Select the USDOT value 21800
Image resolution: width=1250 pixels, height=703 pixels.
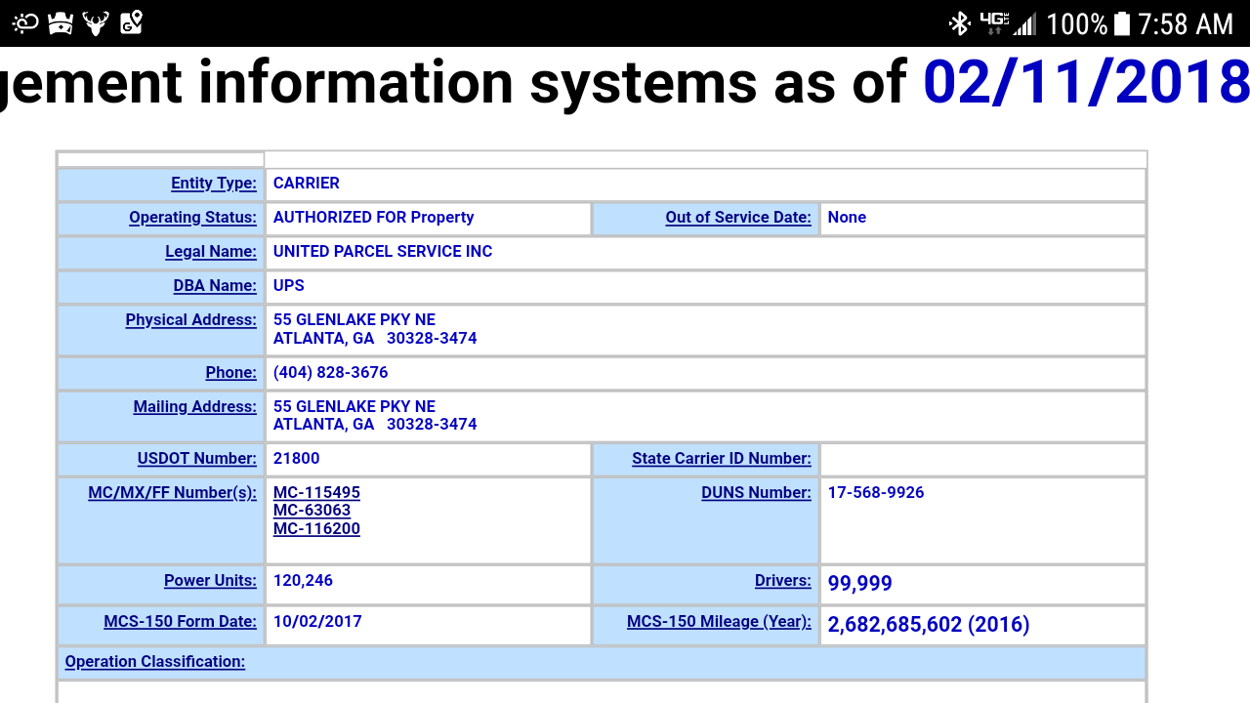(x=297, y=459)
